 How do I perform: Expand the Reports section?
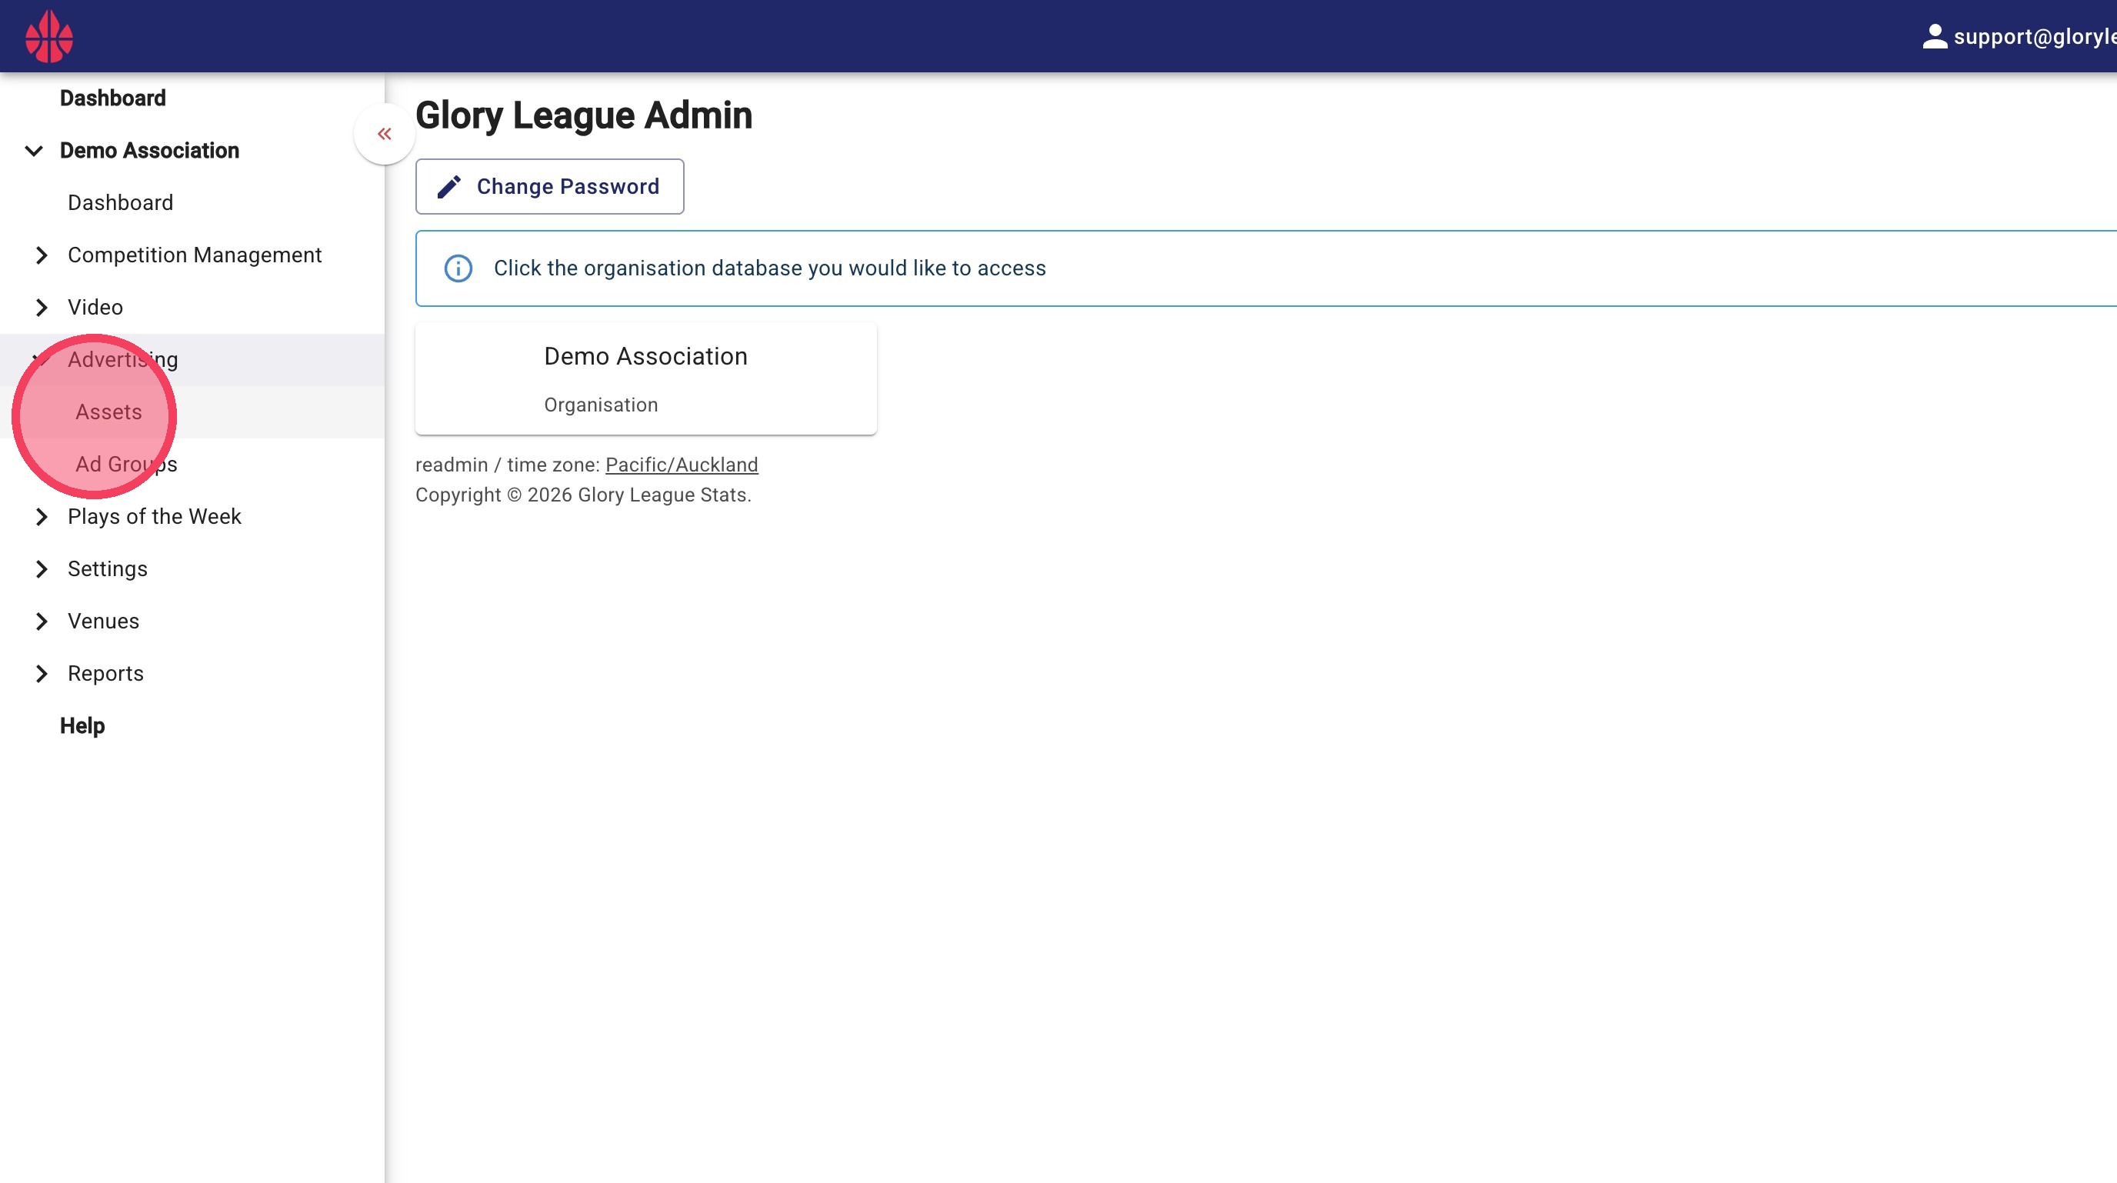click(42, 674)
